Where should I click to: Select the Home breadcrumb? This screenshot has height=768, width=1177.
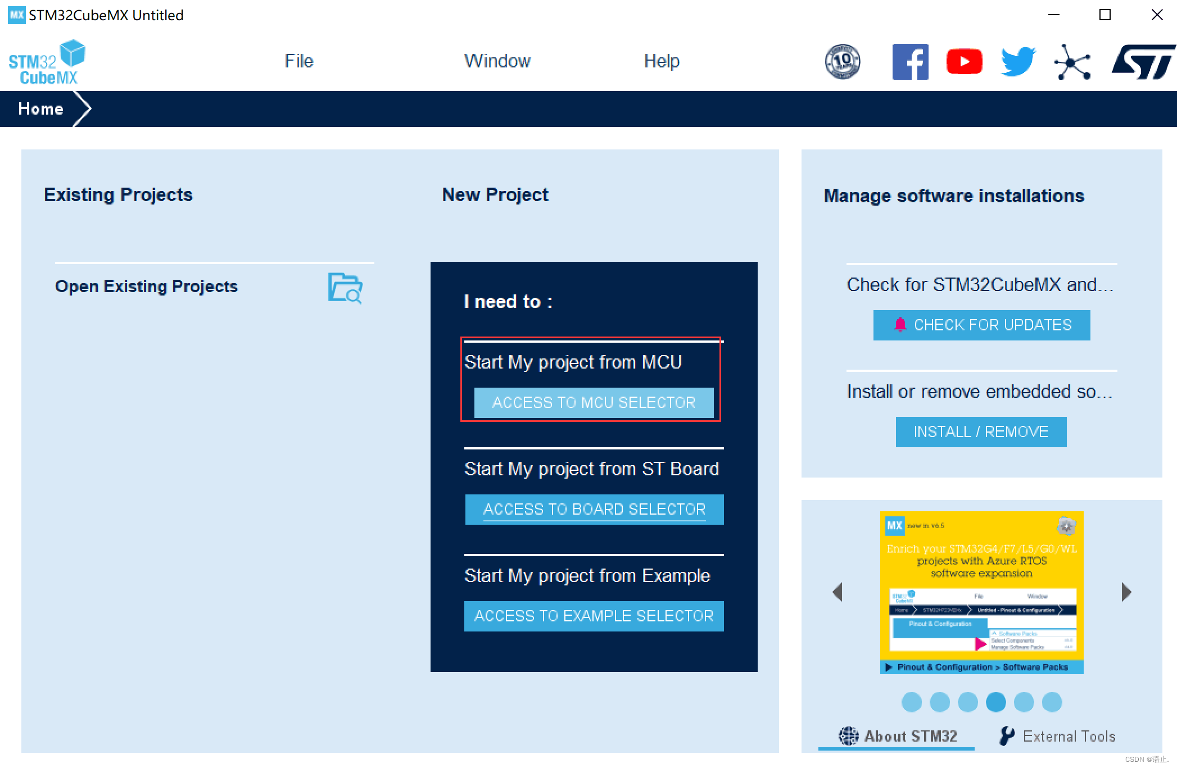click(40, 108)
